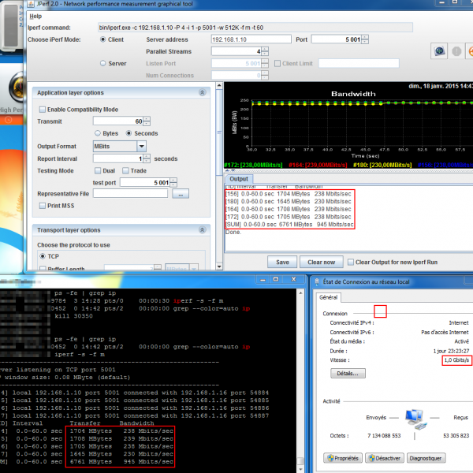Browse for Representative File with ... button

(181, 193)
